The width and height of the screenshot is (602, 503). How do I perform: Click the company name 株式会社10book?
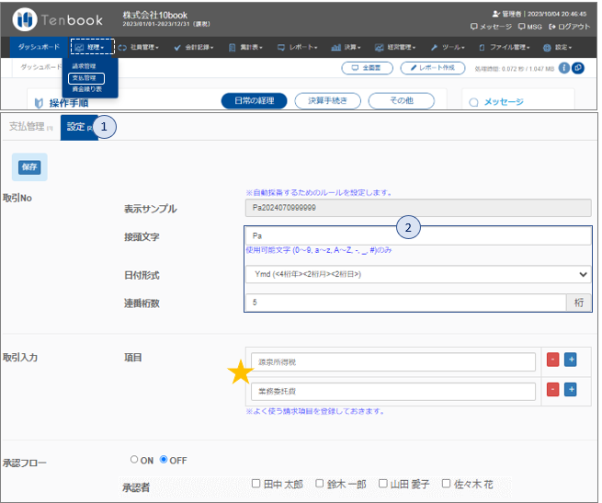click(x=154, y=15)
